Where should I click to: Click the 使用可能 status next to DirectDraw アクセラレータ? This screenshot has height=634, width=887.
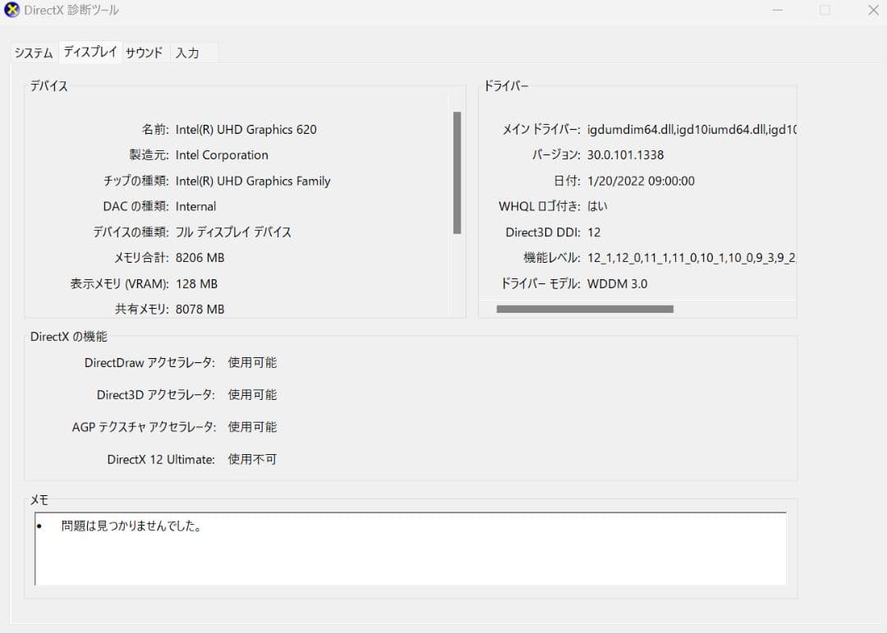point(252,362)
